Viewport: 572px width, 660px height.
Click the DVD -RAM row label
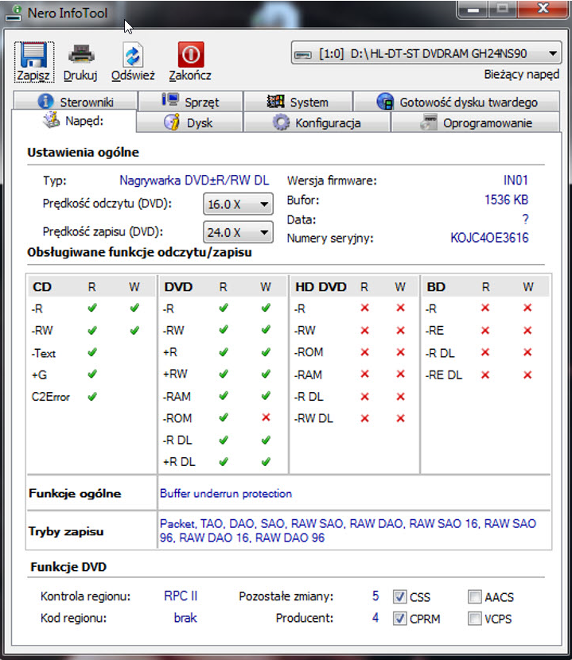tap(177, 396)
